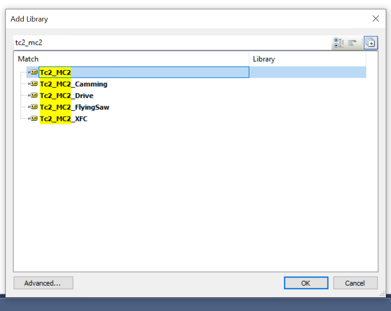This screenshot has height=311, width=391.
Task: Click the Match column header
Action: (x=132, y=59)
